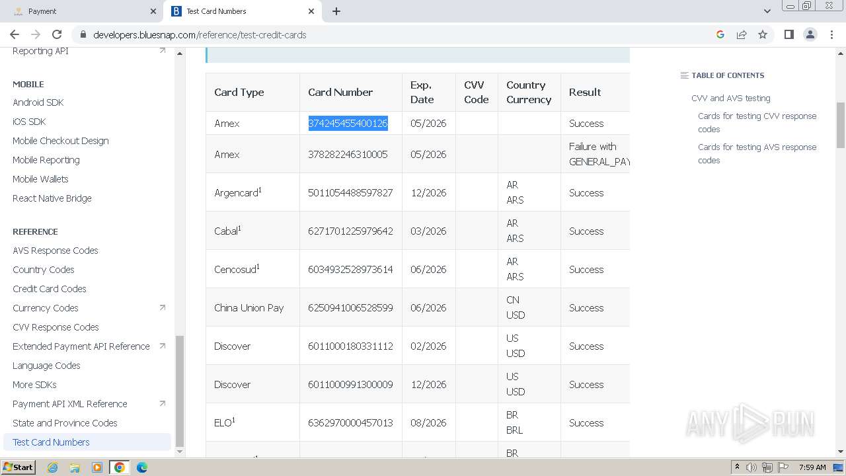Close the Test Card Numbers tab
This screenshot has height=476, width=846.
(x=311, y=11)
